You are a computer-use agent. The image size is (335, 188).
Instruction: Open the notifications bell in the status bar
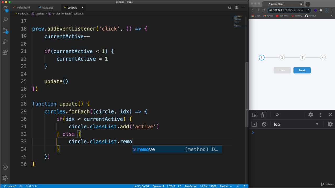pos(244,186)
